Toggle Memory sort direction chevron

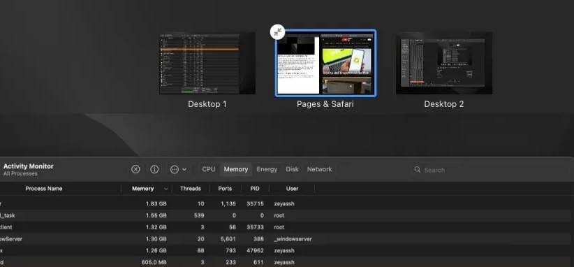pyautogui.click(x=165, y=189)
